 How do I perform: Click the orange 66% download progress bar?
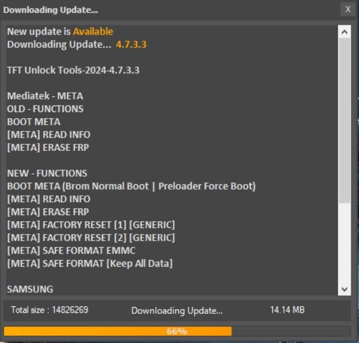176,331
